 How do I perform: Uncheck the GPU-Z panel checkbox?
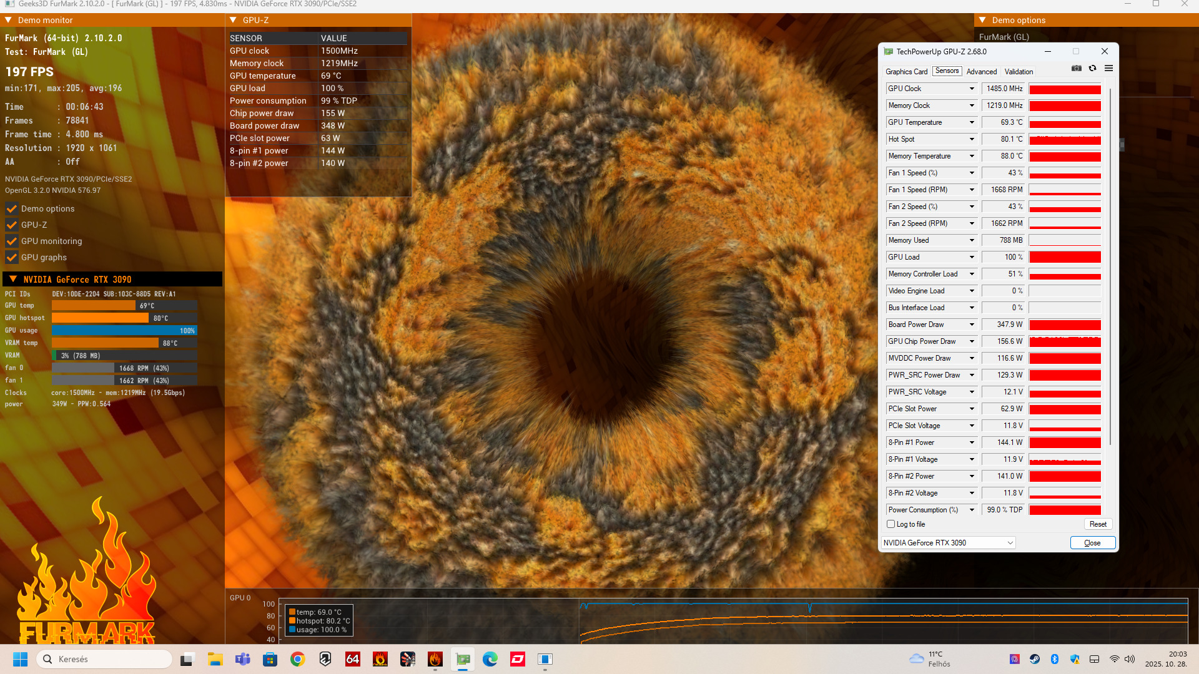pyautogui.click(x=12, y=225)
